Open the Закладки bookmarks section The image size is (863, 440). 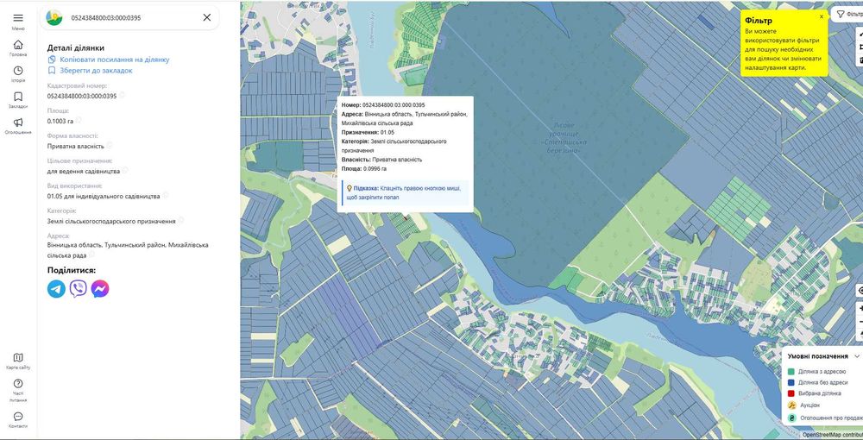click(x=18, y=97)
